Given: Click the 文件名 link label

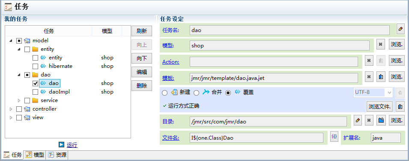Looking at the screenshot, I should tap(171, 138).
